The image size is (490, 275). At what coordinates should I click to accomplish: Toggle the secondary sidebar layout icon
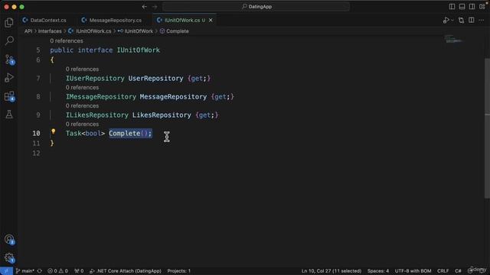[472, 7]
